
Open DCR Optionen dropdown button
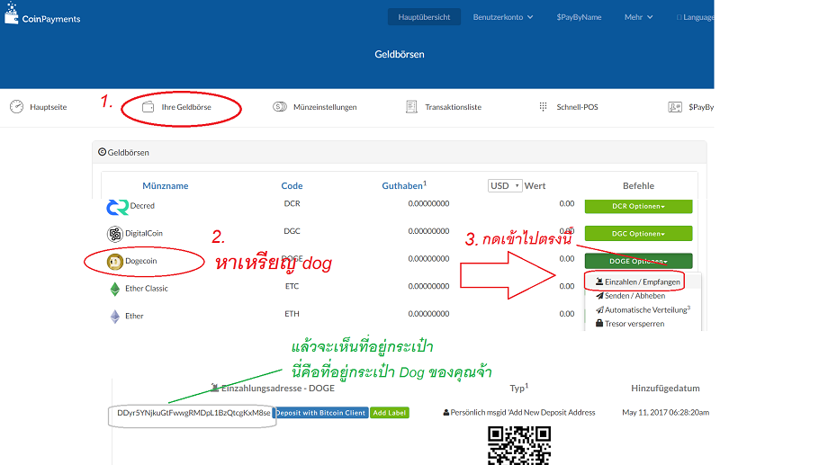click(x=638, y=206)
